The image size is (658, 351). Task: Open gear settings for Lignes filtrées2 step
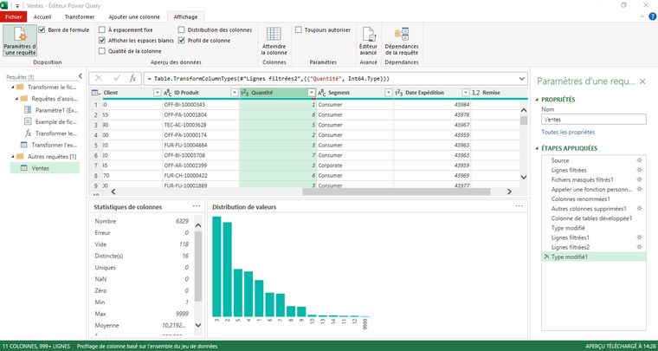(639, 247)
